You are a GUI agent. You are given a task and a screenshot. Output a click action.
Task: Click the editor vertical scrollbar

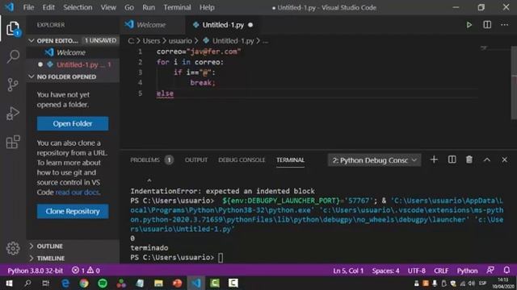[514, 83]
